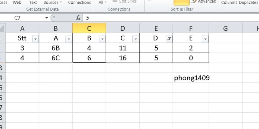Click Existing Connections button
Screen dimensions: 259x129
(x=79, y=3)
